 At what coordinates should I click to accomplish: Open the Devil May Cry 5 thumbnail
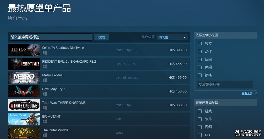pyautogui.click(x=24, y=91)
